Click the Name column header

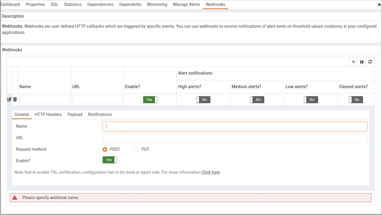(x=25, y=87)
